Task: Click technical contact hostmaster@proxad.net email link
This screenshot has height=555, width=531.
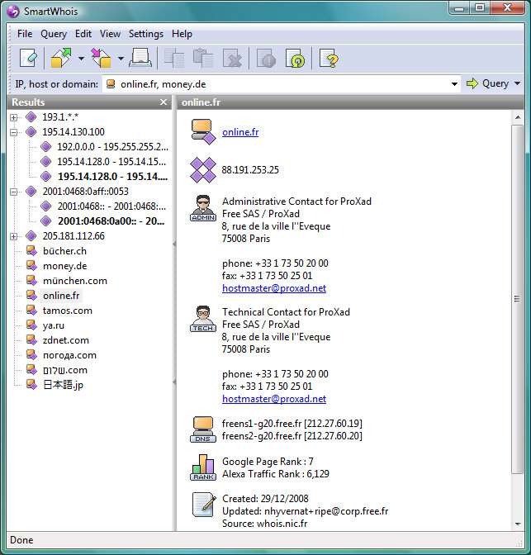Action: (x=274, y=399)
